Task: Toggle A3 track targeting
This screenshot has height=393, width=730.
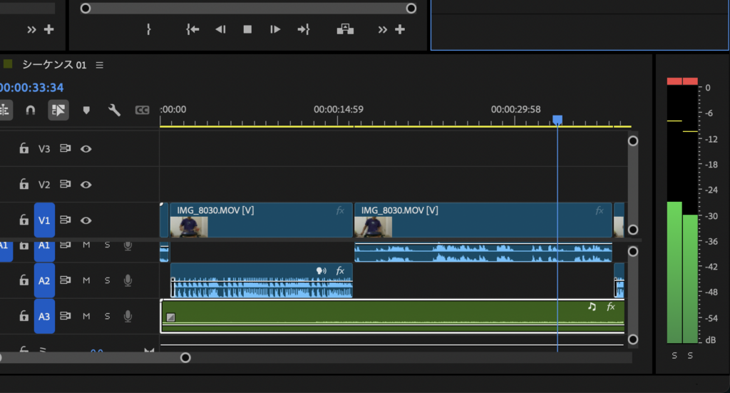Action: pyautogui.click(x=44, y=317)
